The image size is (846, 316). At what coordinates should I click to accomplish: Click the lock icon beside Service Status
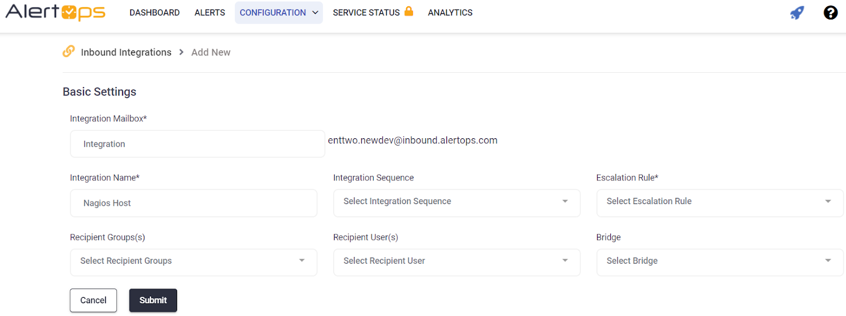[x=409, y=11]
